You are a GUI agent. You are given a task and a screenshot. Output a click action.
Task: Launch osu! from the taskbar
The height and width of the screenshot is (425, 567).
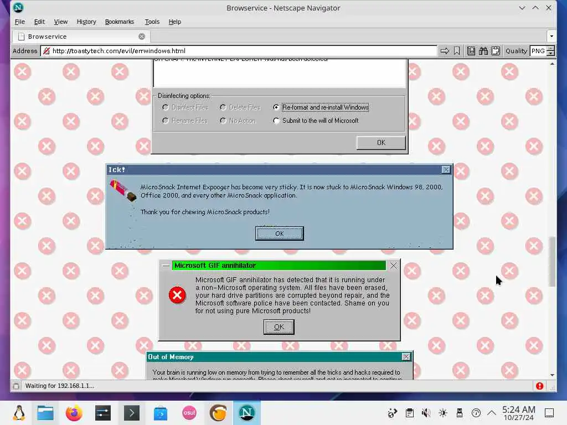click(x=189, y=413)
